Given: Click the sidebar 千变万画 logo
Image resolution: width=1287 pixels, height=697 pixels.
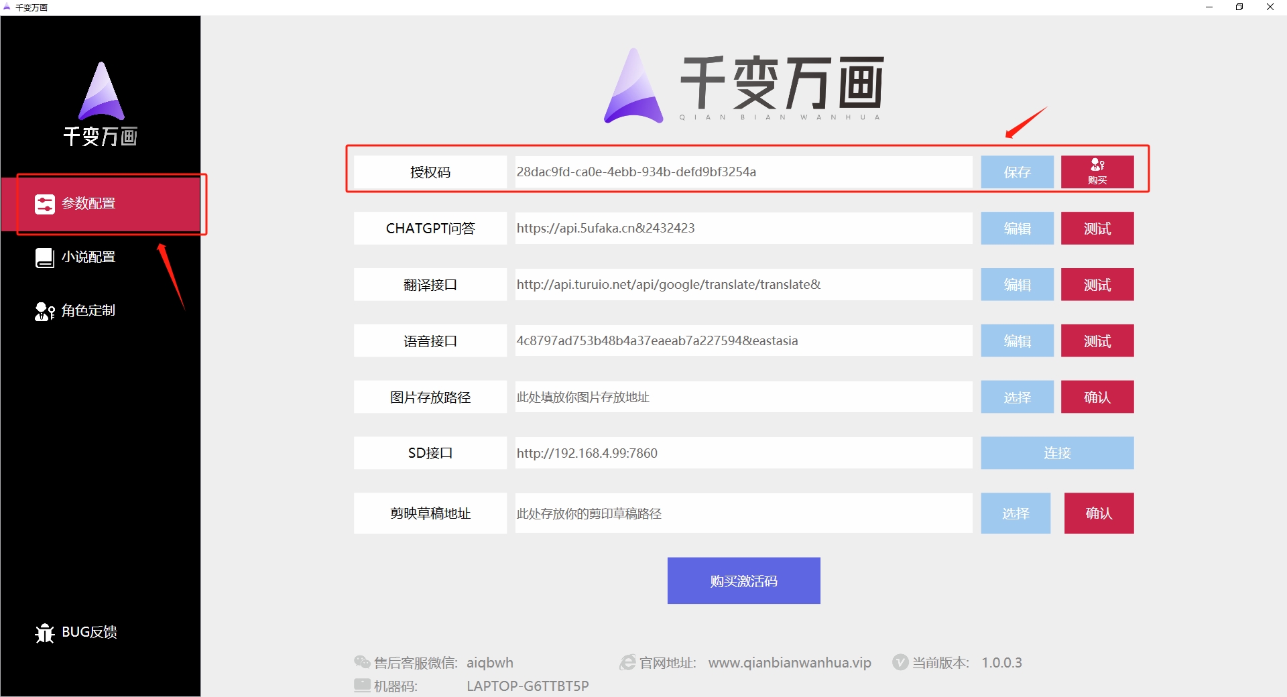Looking at the screenshot, I should pyautogui.click(x=101, y=104).
